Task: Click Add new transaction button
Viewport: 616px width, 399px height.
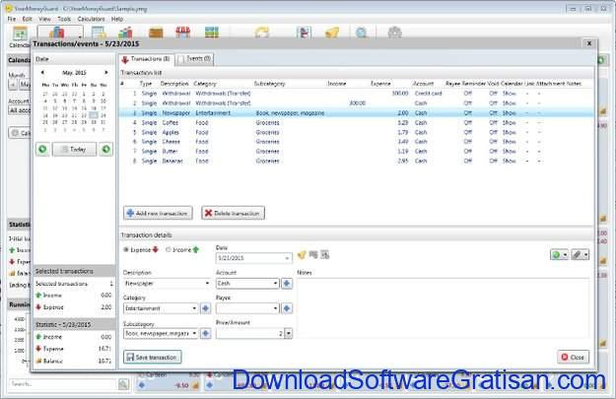Action: click(158, 213)
